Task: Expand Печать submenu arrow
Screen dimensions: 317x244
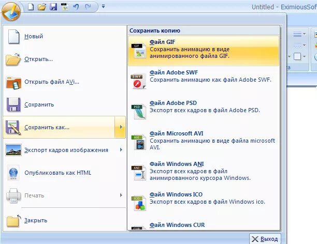Action: coord(121,195)
